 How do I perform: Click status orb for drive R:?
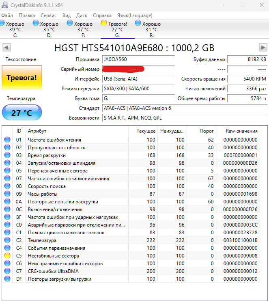coord(138,23)
